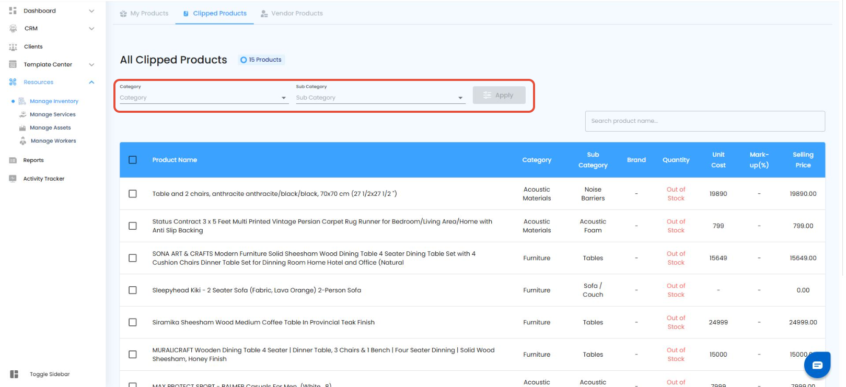Click the Activity Tracker icon
Screen dimensions: 846x387
13,179
